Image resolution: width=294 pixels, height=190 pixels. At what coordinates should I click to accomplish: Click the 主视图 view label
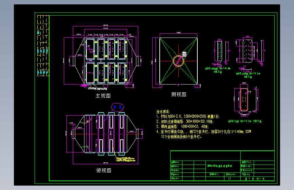(103, 96)
